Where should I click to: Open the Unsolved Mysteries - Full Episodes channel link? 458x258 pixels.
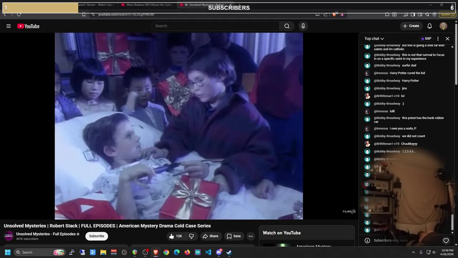coord(46,234)
